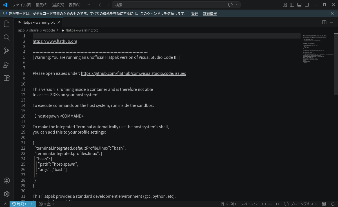Image resolution: width=338 pixels, height=207 pixels.
Task: Open the 選択(S) menu
Action: tap(58, 5)
